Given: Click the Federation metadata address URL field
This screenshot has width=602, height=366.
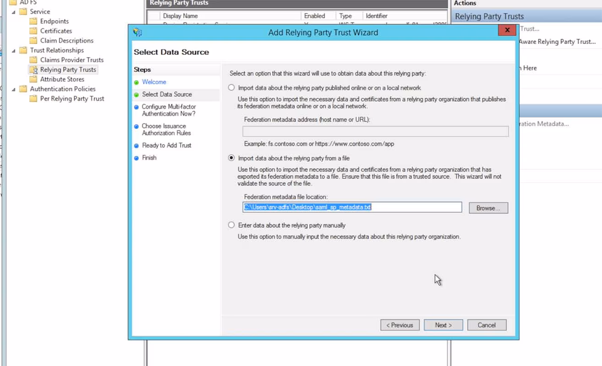Looking at the screenshot, I should tap(375, 131).
